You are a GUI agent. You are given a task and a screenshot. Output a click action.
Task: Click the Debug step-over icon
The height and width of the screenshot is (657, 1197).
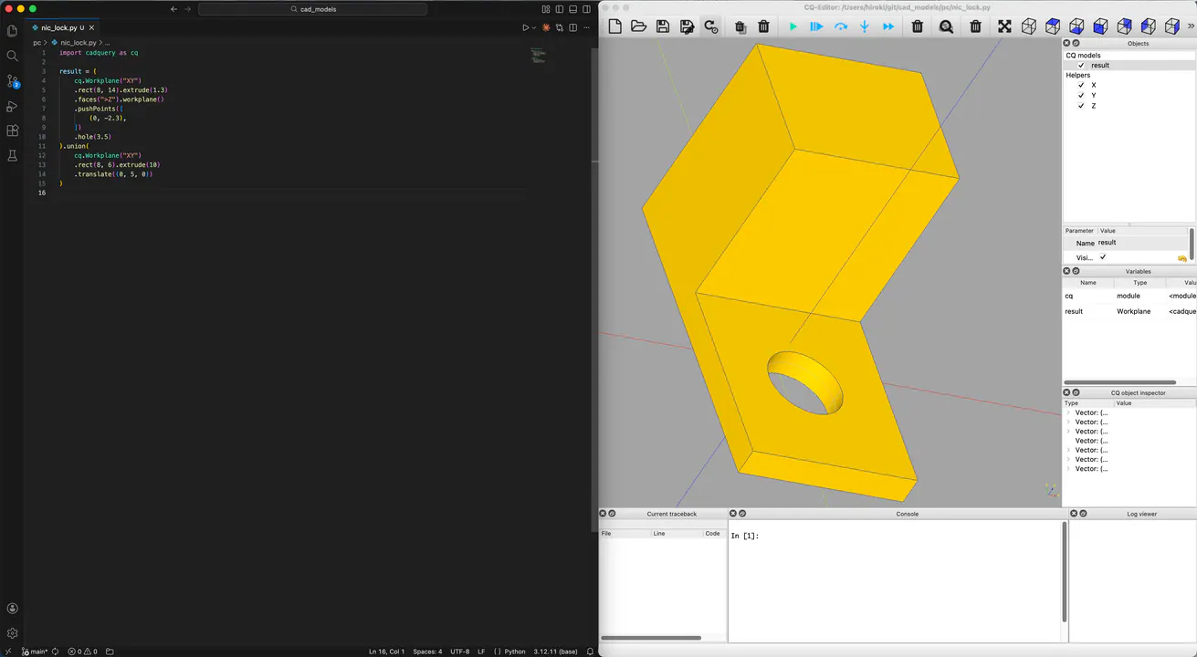pyautogui.click(x=841, y=26)
